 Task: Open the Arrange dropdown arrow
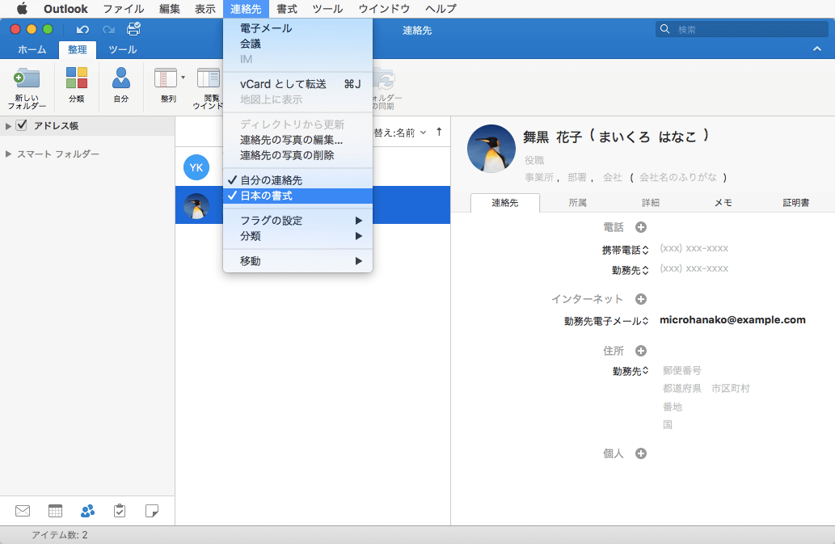tap(183, 78)
